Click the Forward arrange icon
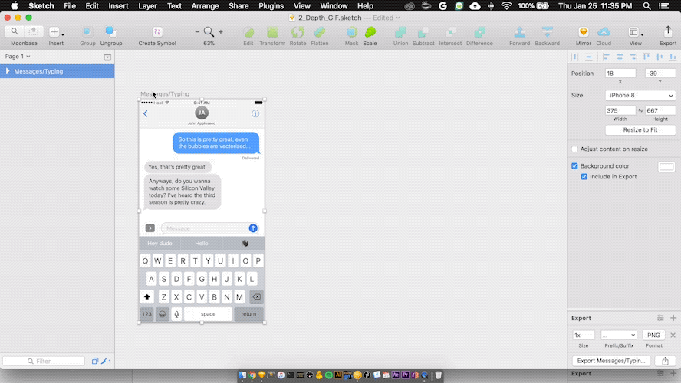The width and height of the screenshot is (681, 383). (519, 32)
